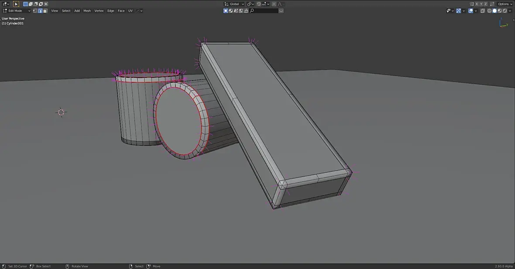Open the UV menu

click(x=130, y=11)
